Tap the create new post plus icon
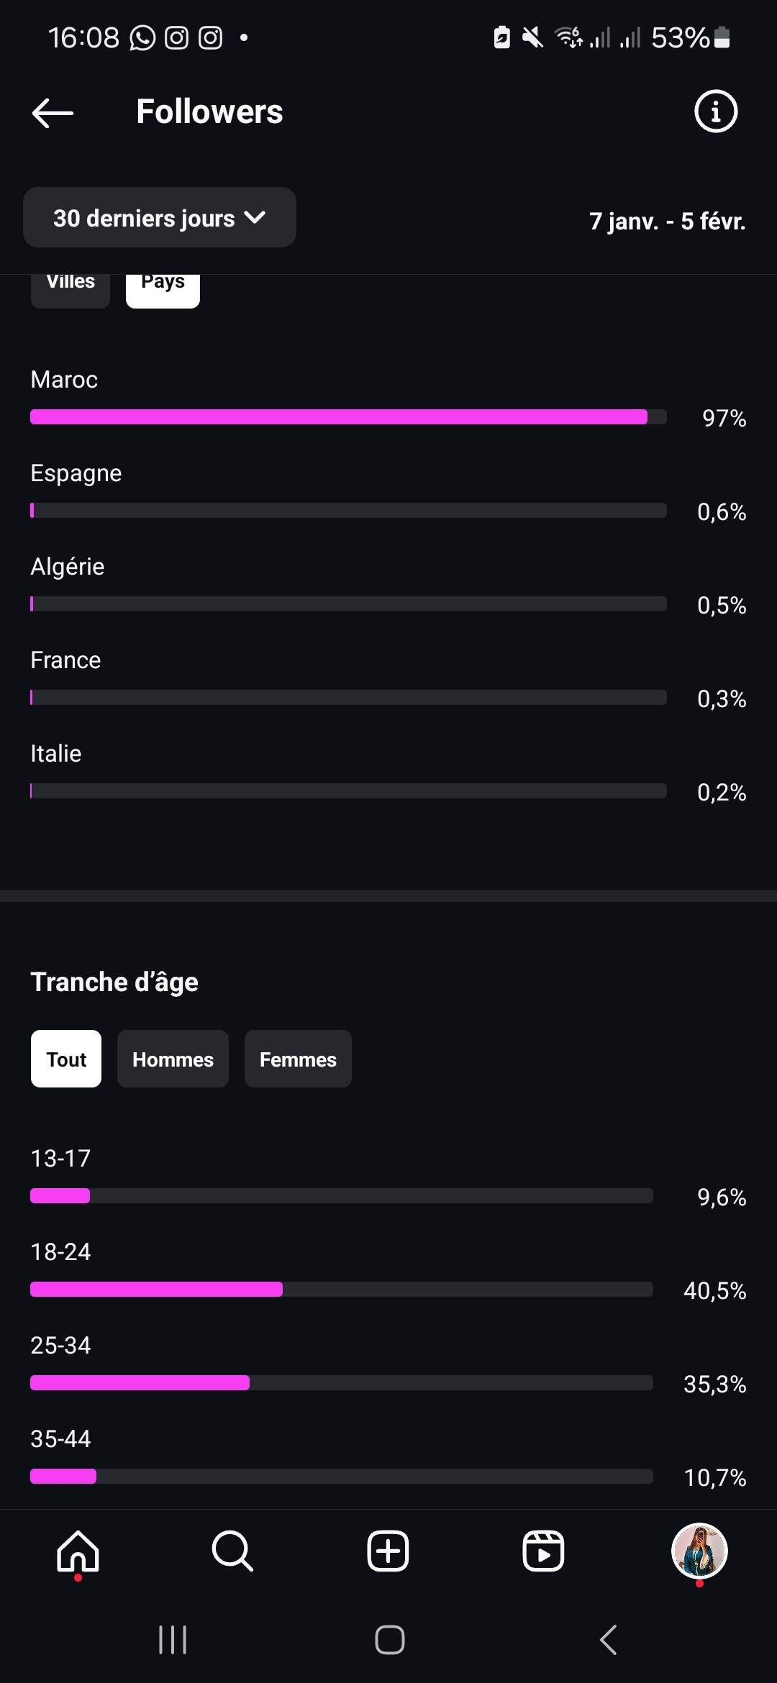The width and height of the screenshot is (777, 1683). point(388,1551)
